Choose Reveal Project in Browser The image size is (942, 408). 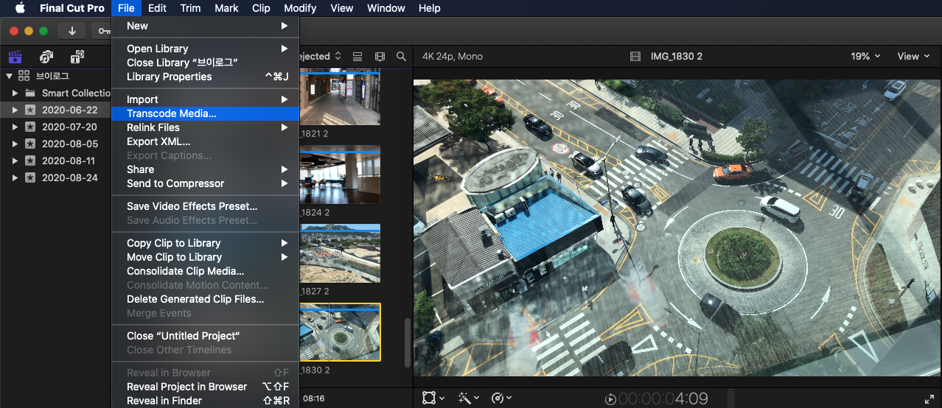[x=205, y=387]
